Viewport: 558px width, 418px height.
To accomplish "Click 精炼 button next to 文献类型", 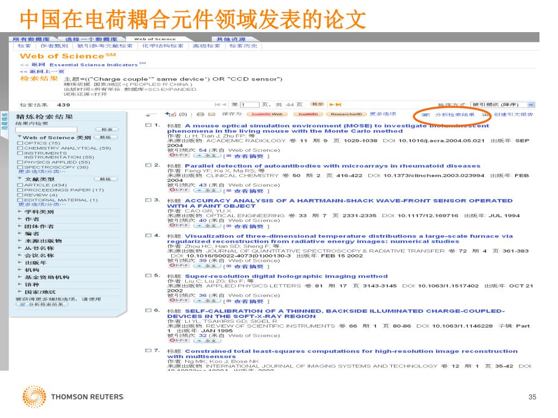I will pyautogui.click(x=106, y=179).
